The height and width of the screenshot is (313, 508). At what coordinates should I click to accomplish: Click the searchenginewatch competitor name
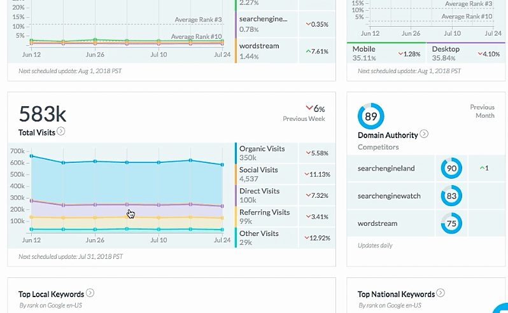click(389, 196)
